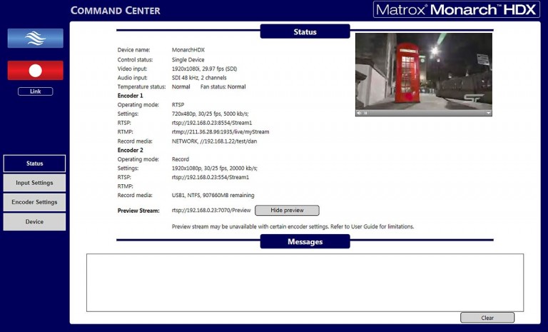Start recording with the red record button
Image resolution: width=548 pixels, height=332 pixels.
pyautogui.click(x=35, y=70)
